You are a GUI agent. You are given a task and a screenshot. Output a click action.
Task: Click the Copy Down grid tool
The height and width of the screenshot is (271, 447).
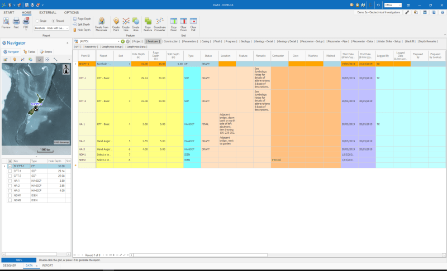[174, 24]
